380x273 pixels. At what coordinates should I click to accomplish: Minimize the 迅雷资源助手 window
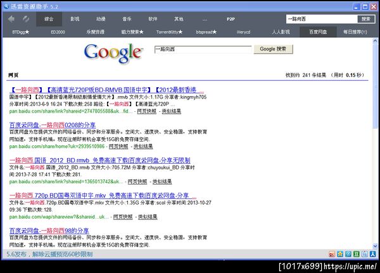(x=356, y=6)
